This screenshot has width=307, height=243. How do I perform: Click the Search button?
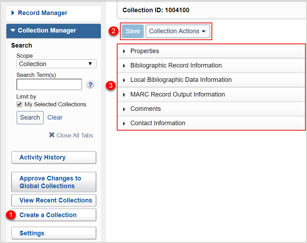tap(30, 117)
